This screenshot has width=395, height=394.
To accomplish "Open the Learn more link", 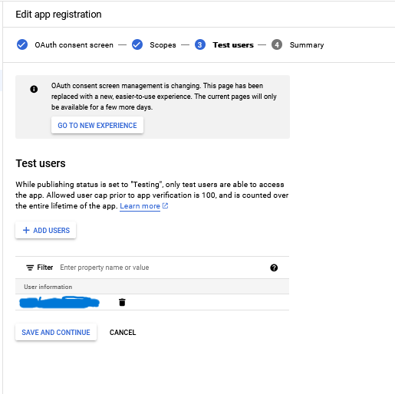I will coord(140,206).
